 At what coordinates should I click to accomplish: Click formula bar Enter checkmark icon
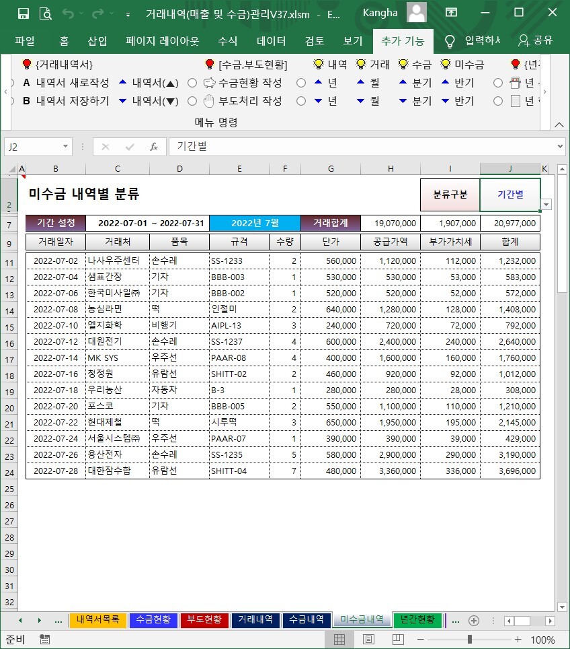[130, 147]
